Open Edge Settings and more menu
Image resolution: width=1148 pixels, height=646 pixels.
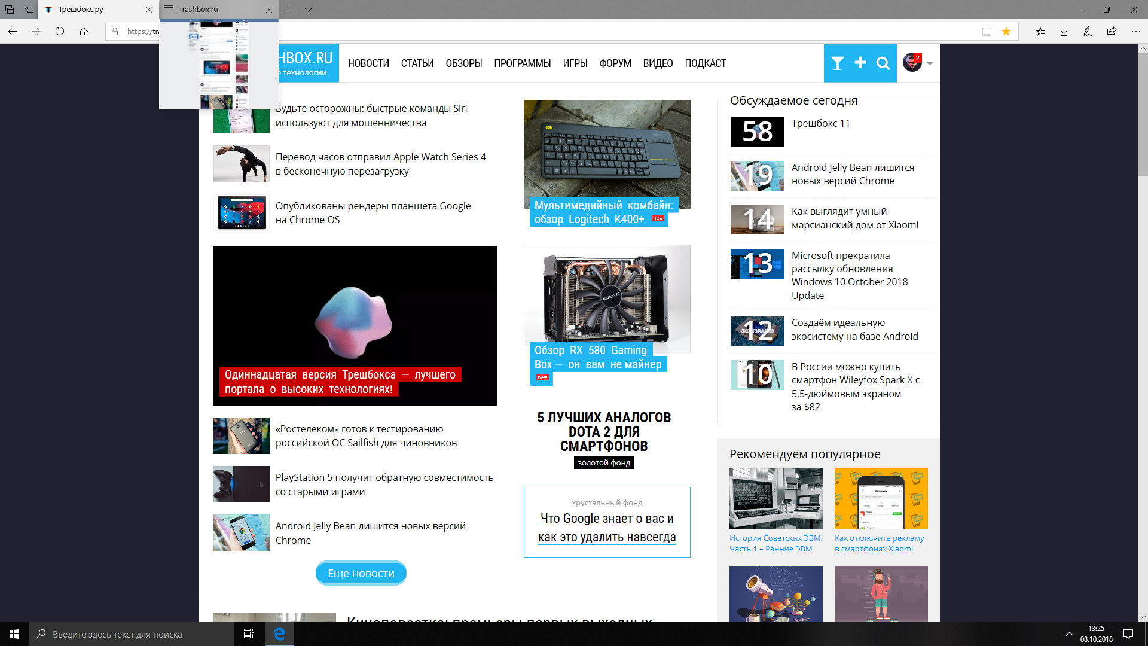1136,31
